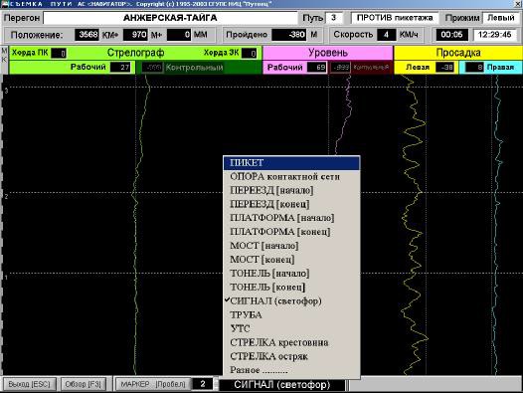Screen dimensions: 523x393
Task: Click Уровень Рабочий value 69
Action: pyautogui.click(x=316, y=67)
